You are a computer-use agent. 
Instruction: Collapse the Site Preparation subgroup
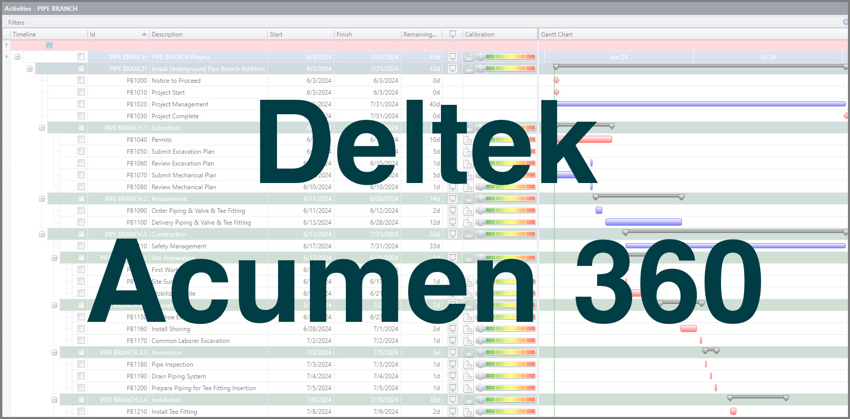[x=54, y=258]
